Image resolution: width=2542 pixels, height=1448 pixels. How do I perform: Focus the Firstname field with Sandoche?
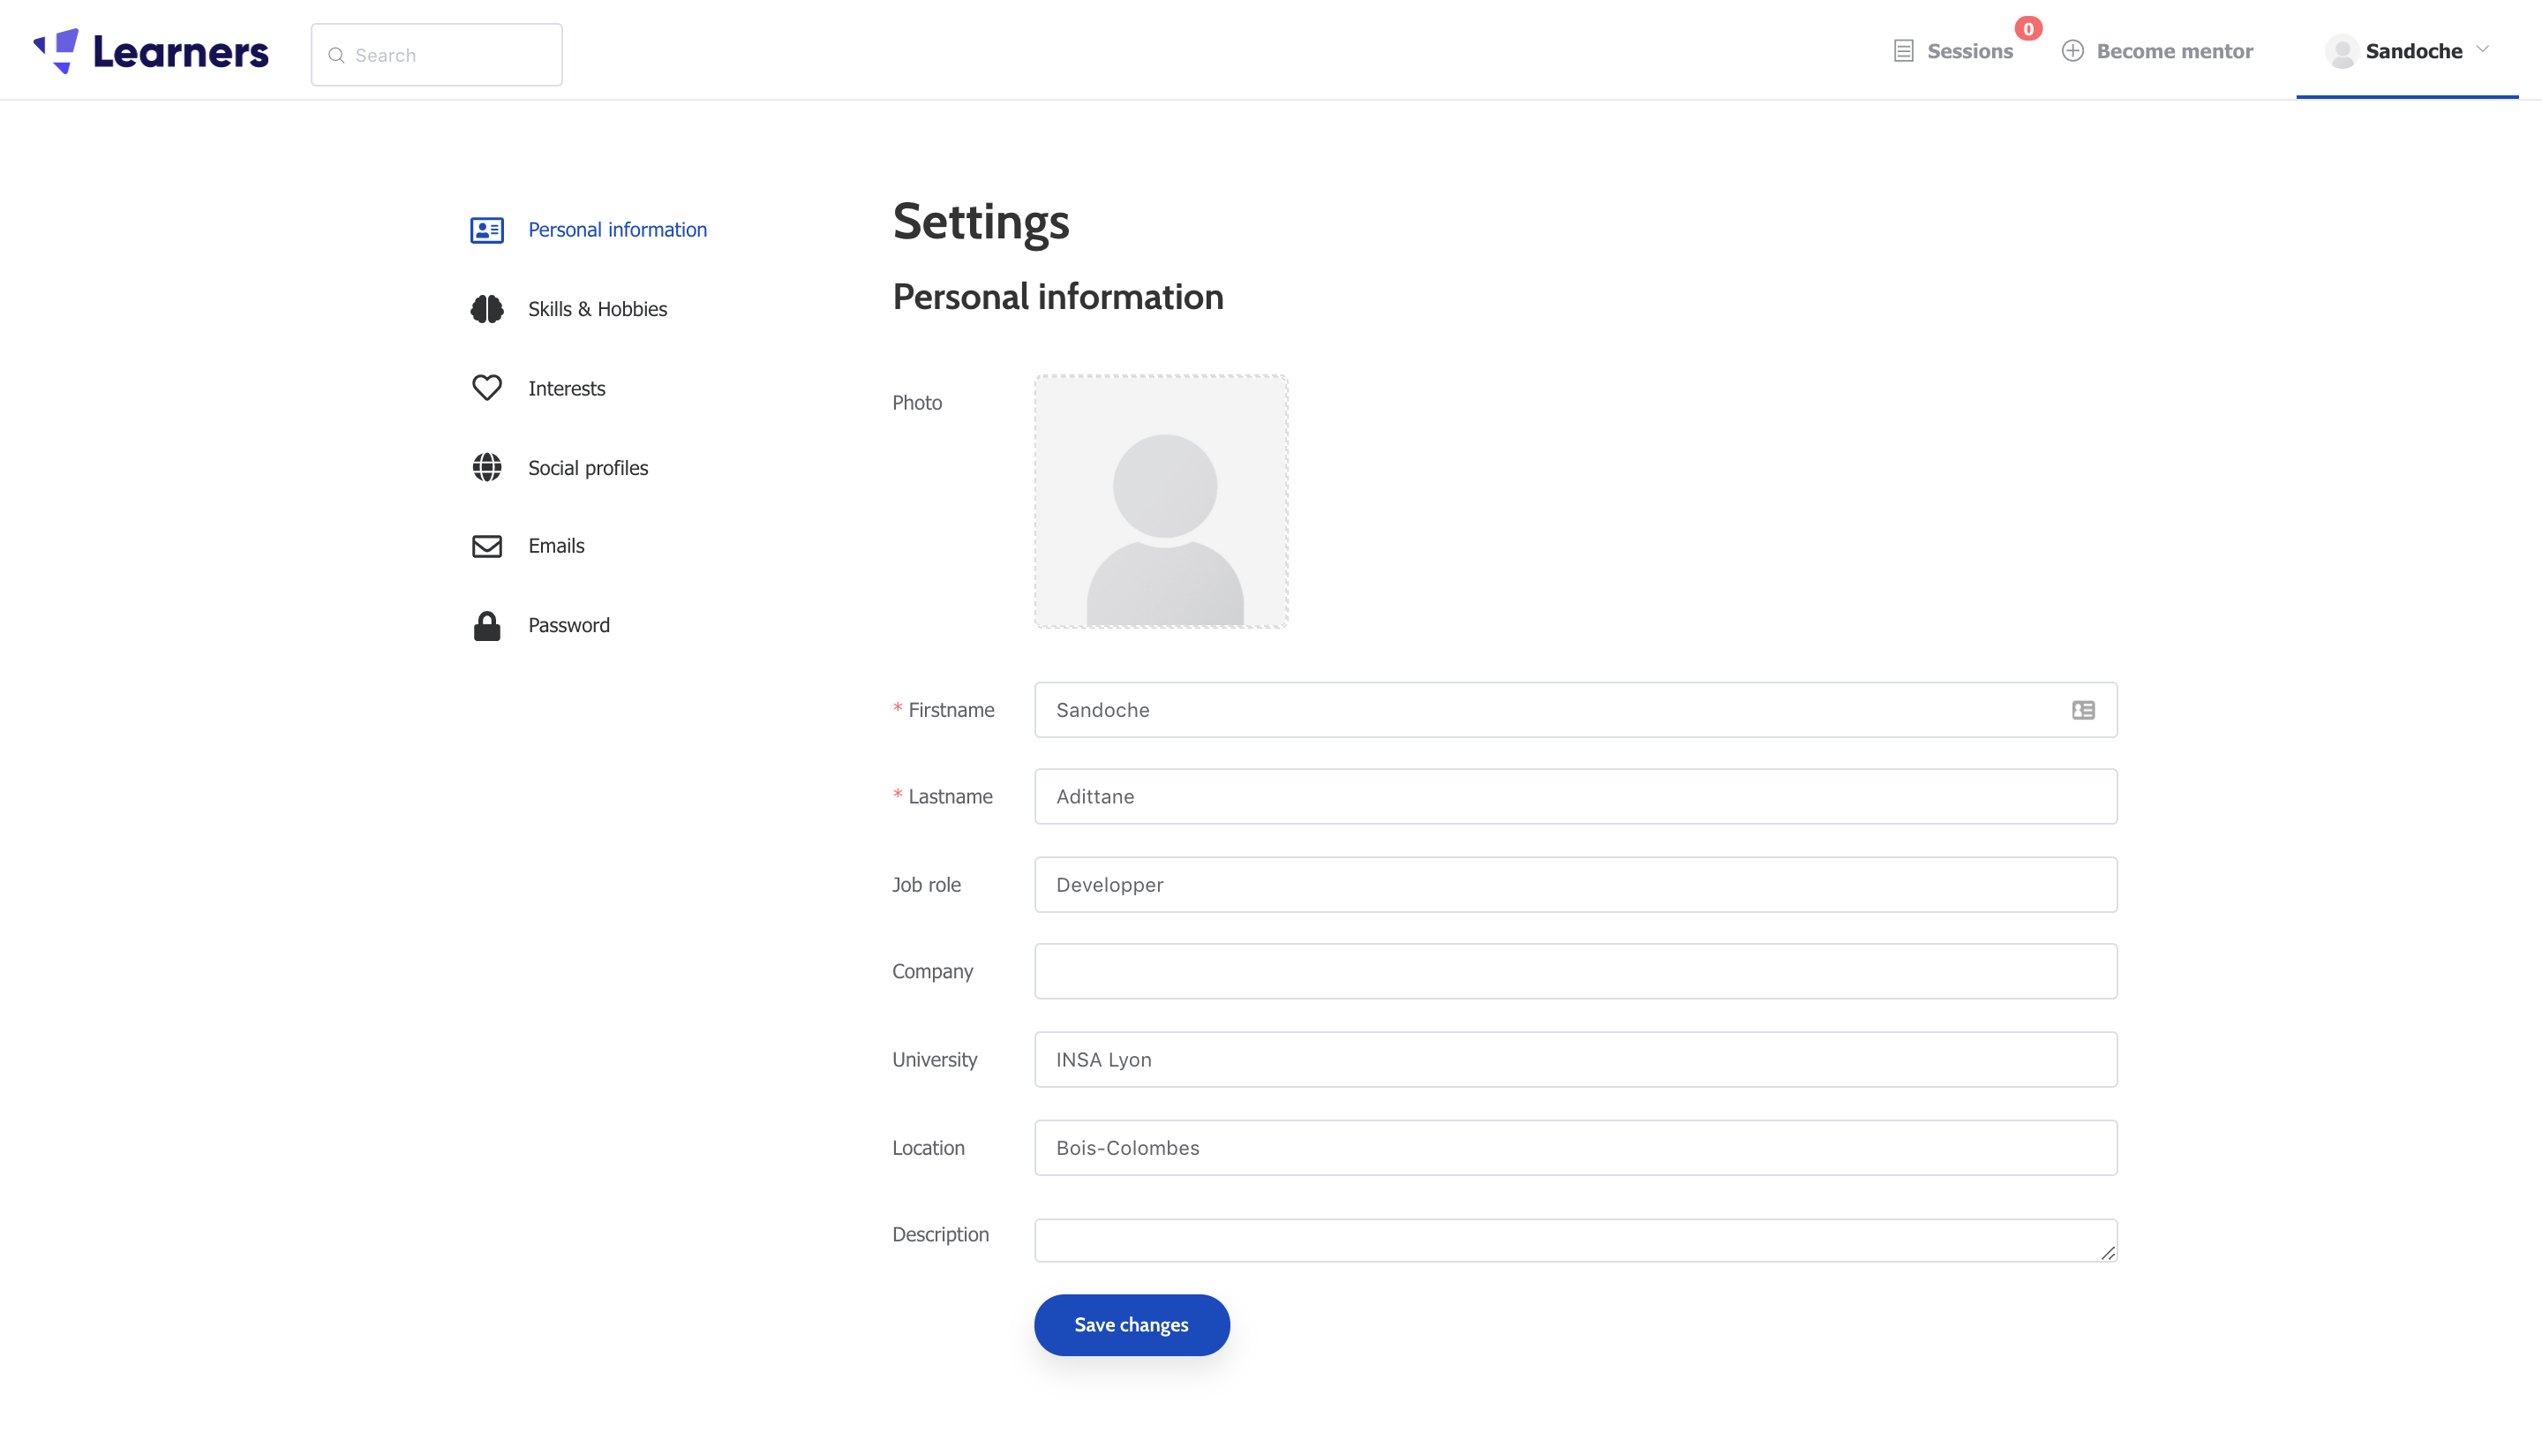[1576, 710]
